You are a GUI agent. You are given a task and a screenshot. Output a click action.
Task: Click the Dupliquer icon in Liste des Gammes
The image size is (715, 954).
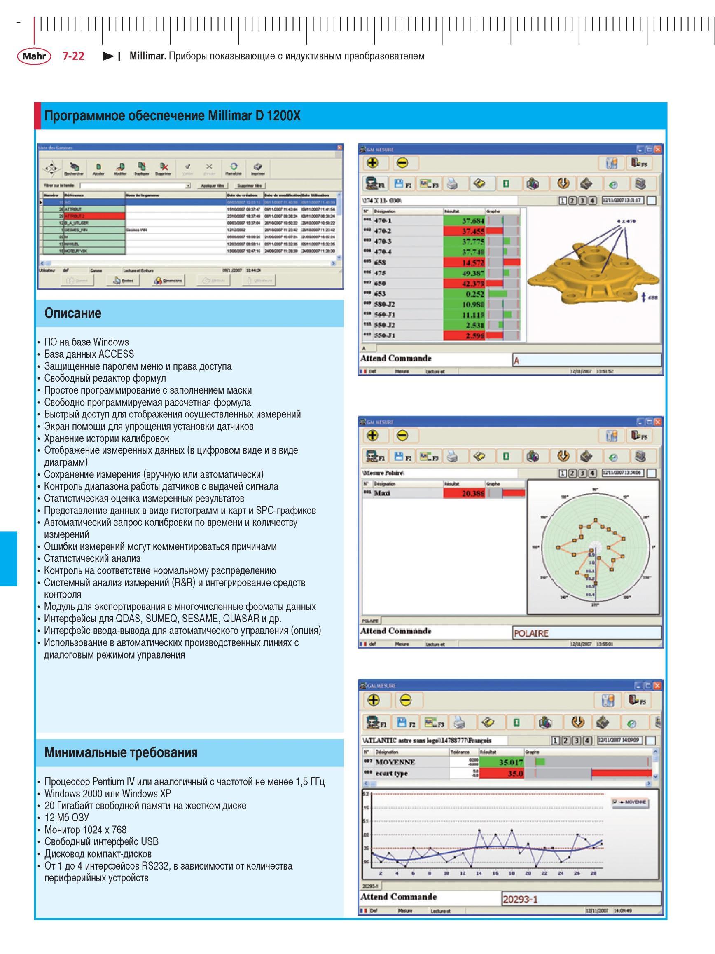click(141, 168)
